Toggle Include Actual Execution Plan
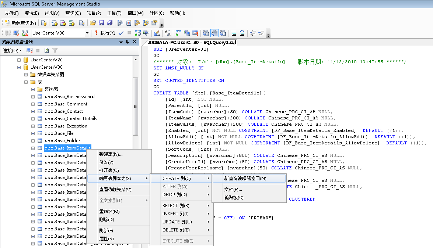 (x=178, y=33)
